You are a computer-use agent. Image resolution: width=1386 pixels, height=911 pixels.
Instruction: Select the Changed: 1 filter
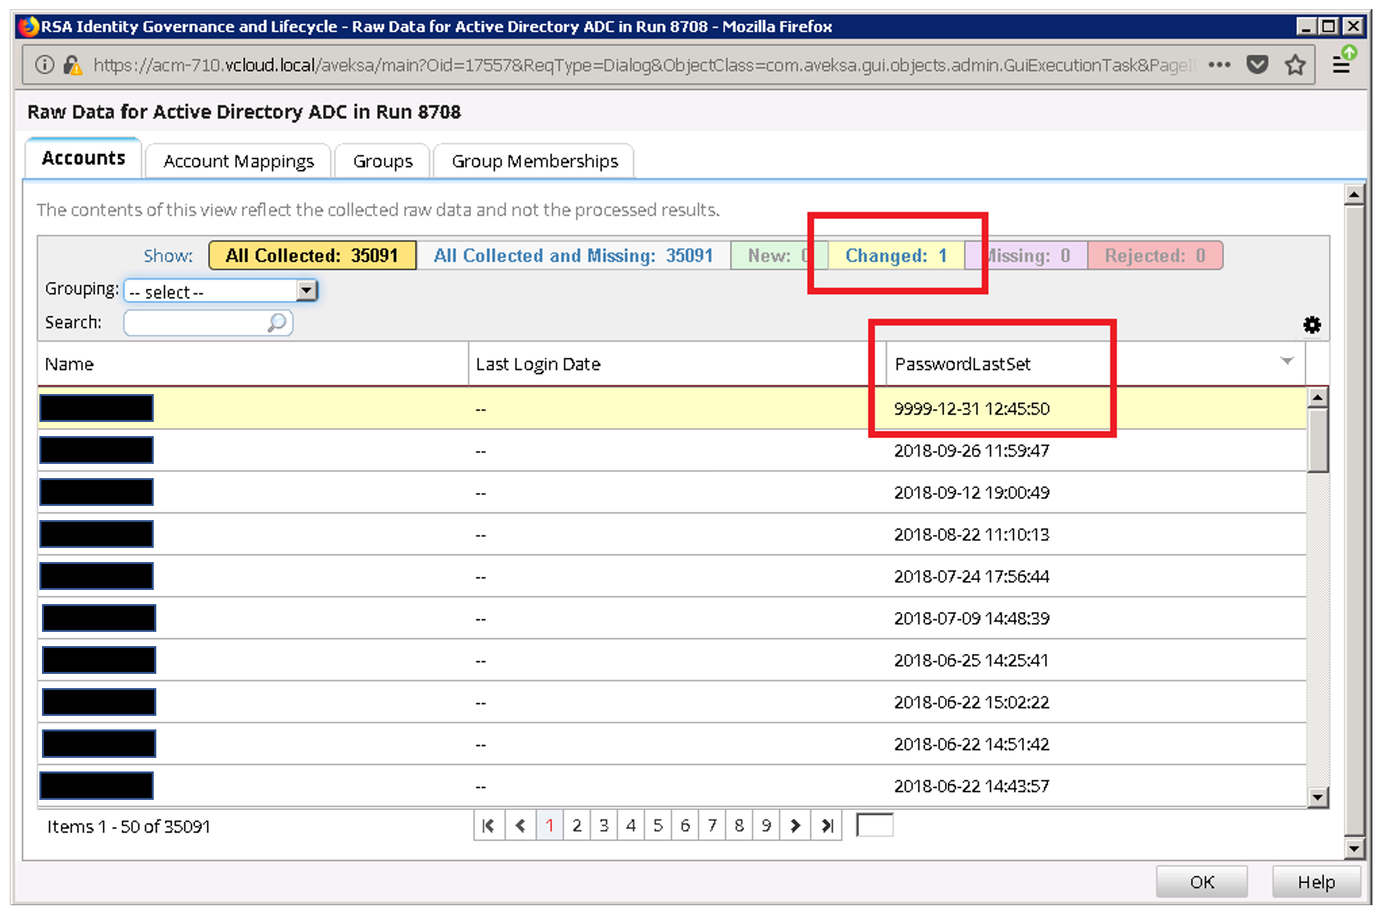click(x=896, y=255)
